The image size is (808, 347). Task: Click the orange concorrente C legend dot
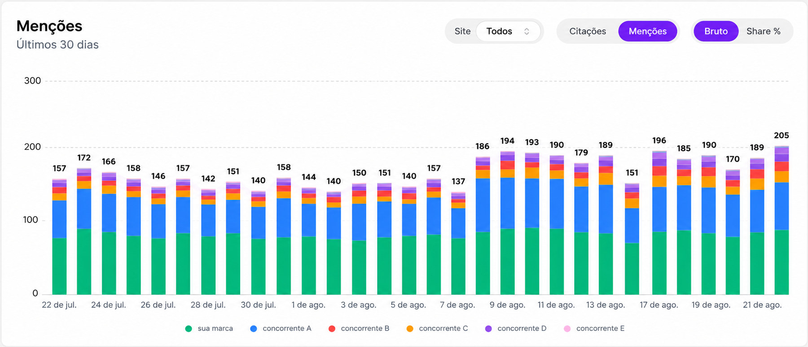click(x=410, y=329)
